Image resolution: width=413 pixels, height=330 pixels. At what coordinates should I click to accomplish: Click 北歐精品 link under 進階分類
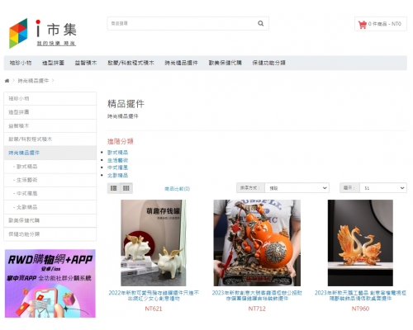pos(117,175)
